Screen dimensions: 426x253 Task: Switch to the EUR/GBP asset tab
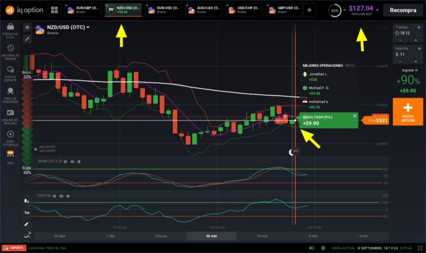tap(83, 10)
